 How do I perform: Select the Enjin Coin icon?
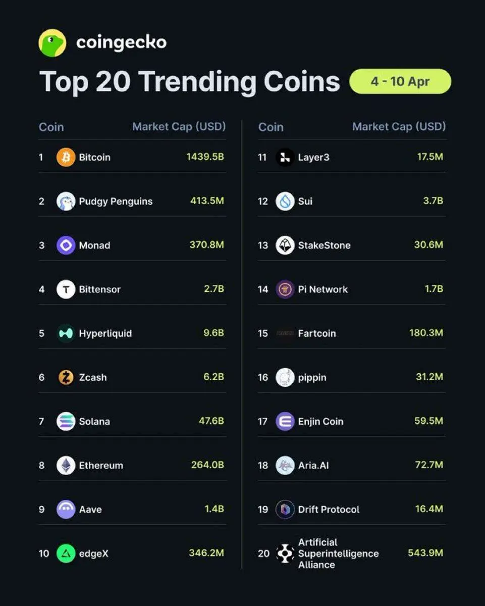(285, 421)
